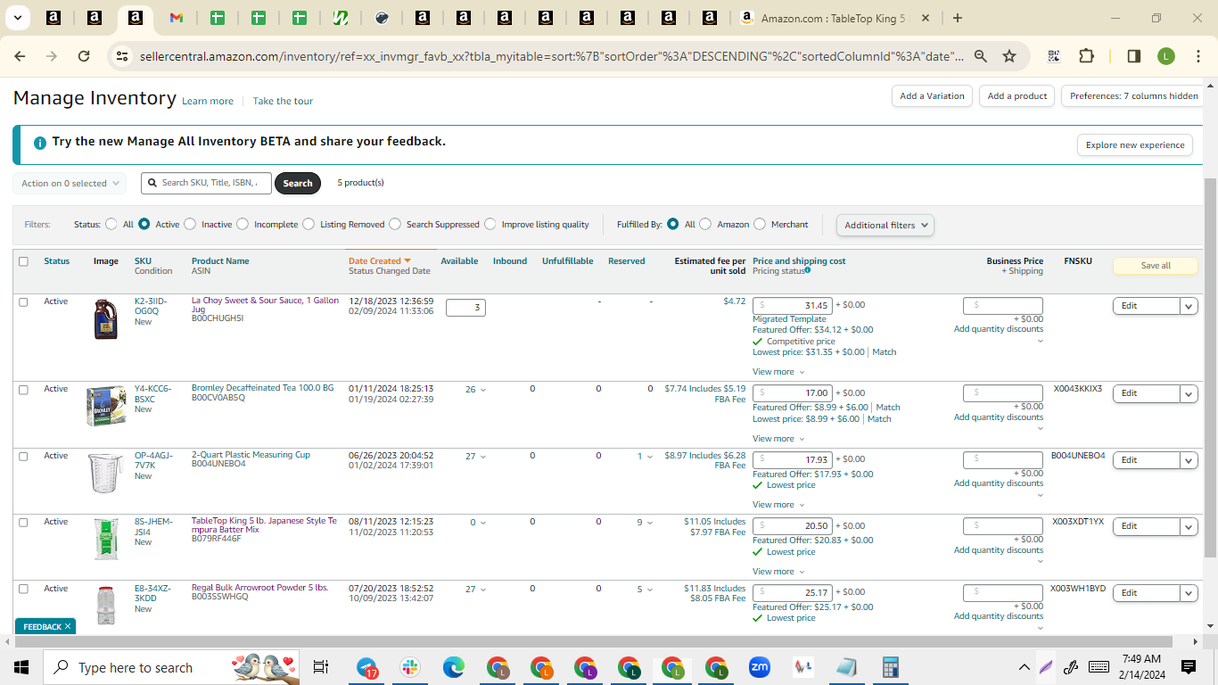Open Task View on the taskbar
Image resolution: width=1218 pixels, height=685 pixels.
321,667
